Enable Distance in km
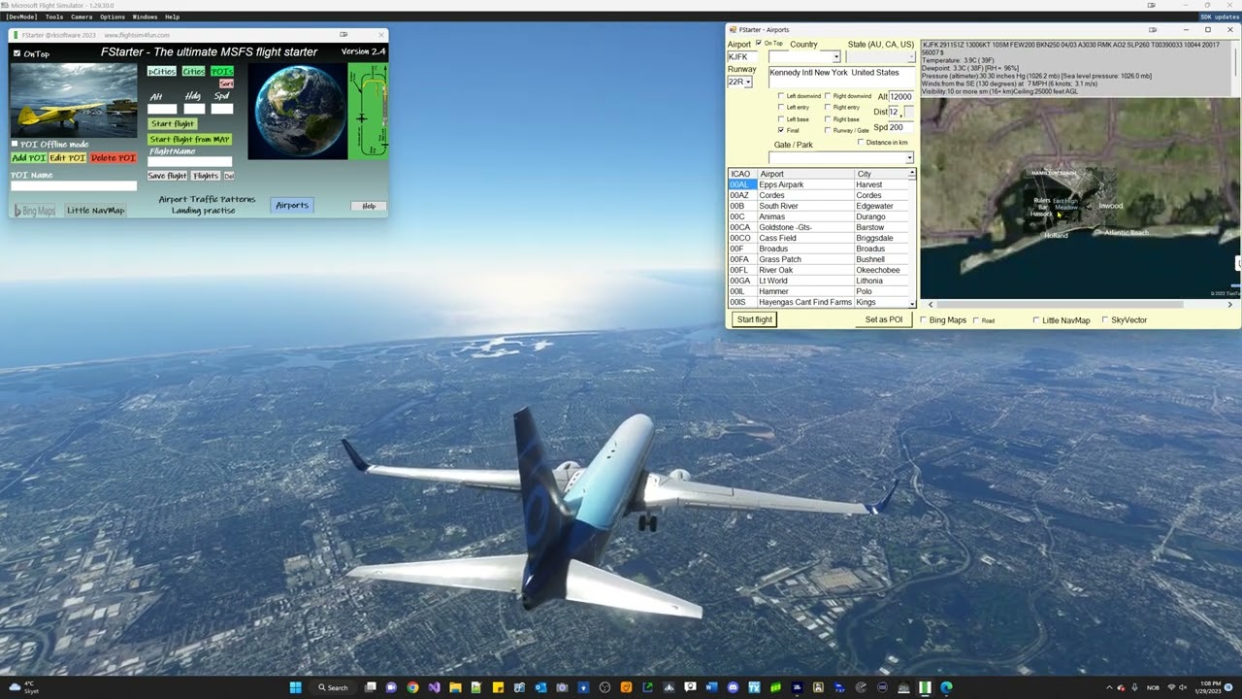This screenshot has width=1242, height=699. [x=860, y=143]
